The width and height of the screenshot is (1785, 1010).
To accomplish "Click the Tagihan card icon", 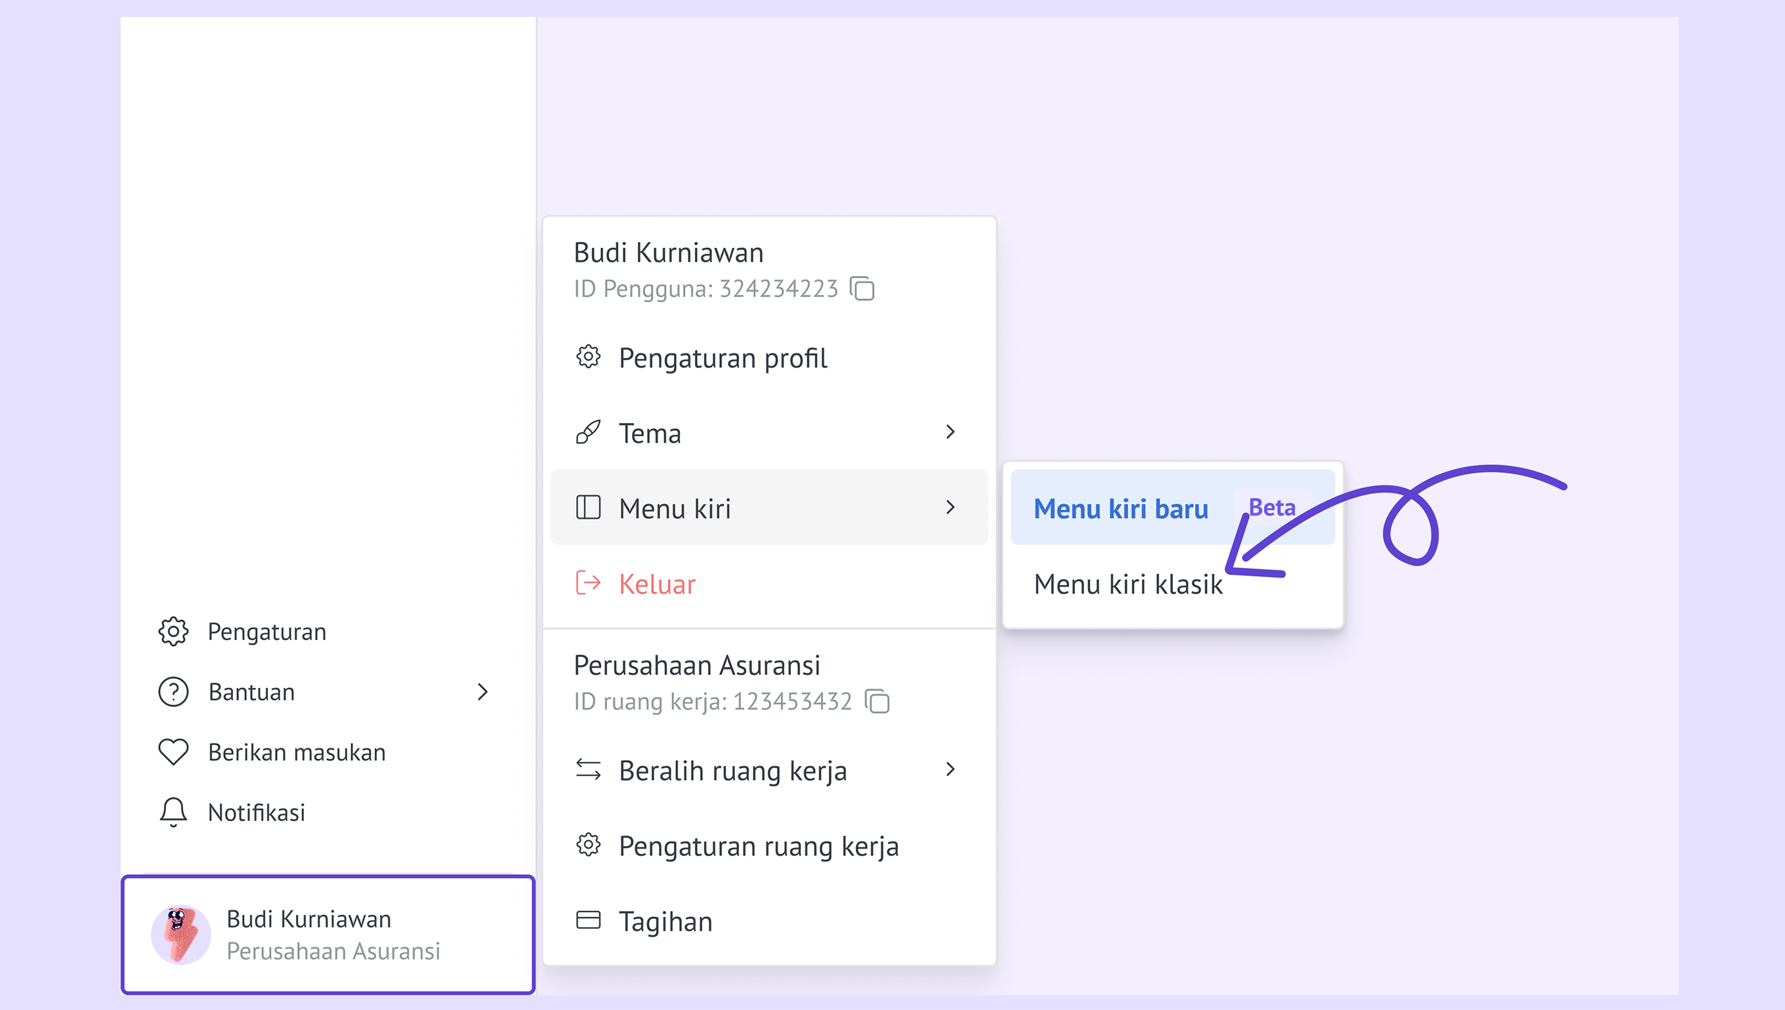I will (x=588, y=921).
